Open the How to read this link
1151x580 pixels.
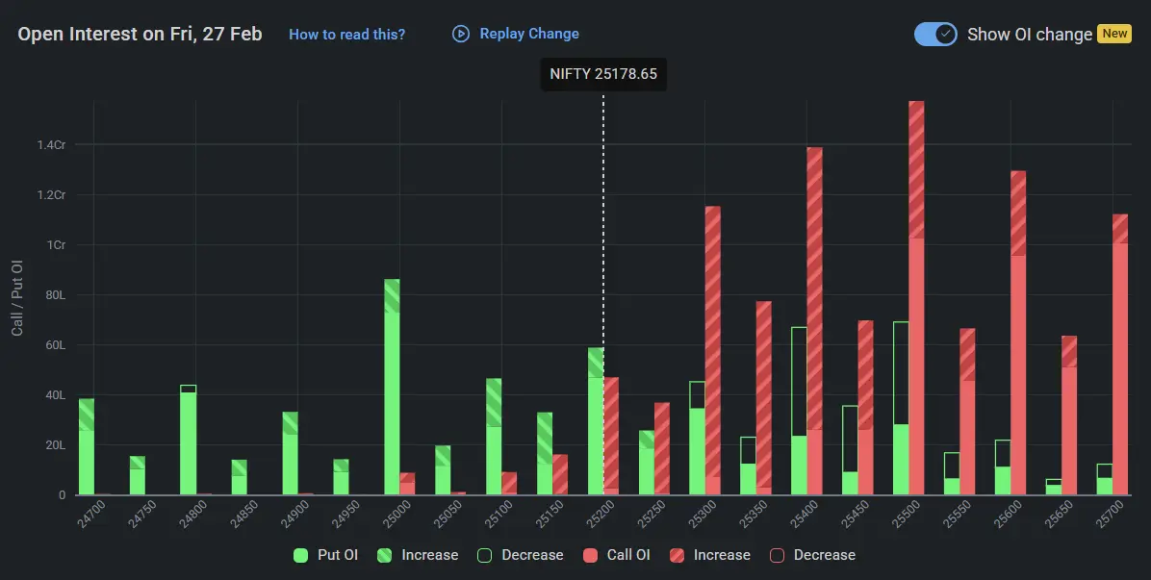coord(347,34)
